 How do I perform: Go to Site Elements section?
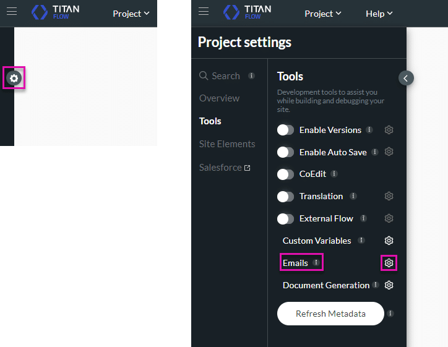tap(227, 144)
